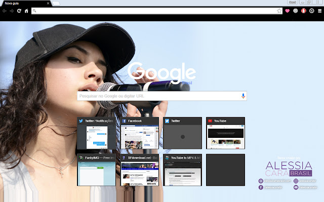Open the FunkyIMG thumbnail tile
The height and width of the screenshot is (202, 324).
pos(97,170)
